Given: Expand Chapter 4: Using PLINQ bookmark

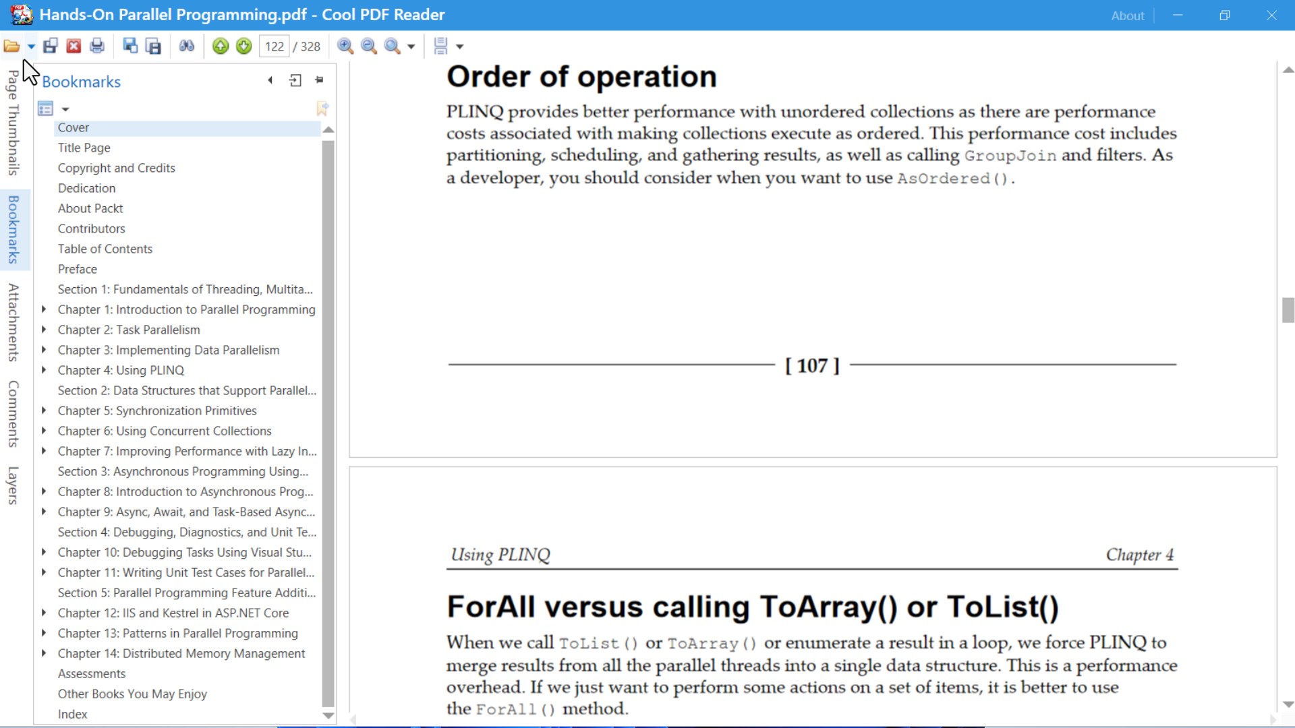Looking at the screenshot, I should (x=44, y=370).
